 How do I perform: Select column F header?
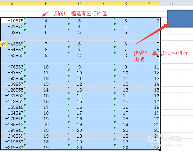pyautogui.click(x=148, y=4)
